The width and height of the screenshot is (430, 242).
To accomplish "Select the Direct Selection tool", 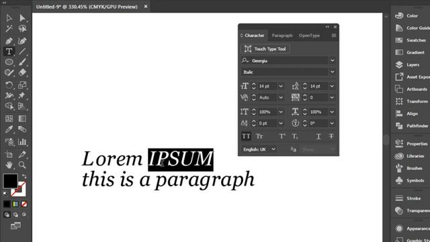I will 22,18.
